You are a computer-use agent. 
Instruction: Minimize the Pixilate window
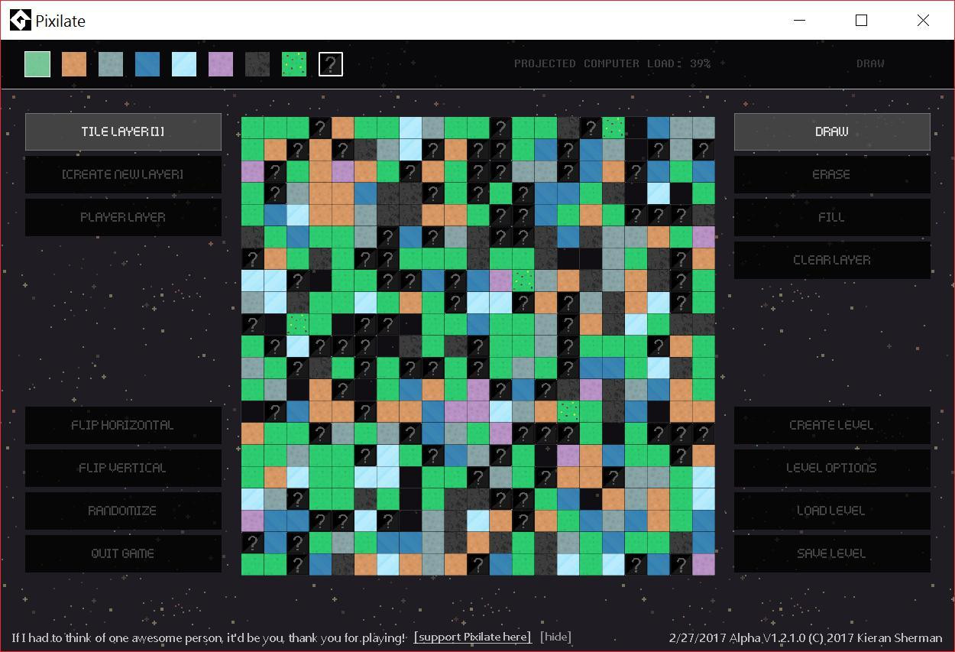coord(800,21)
